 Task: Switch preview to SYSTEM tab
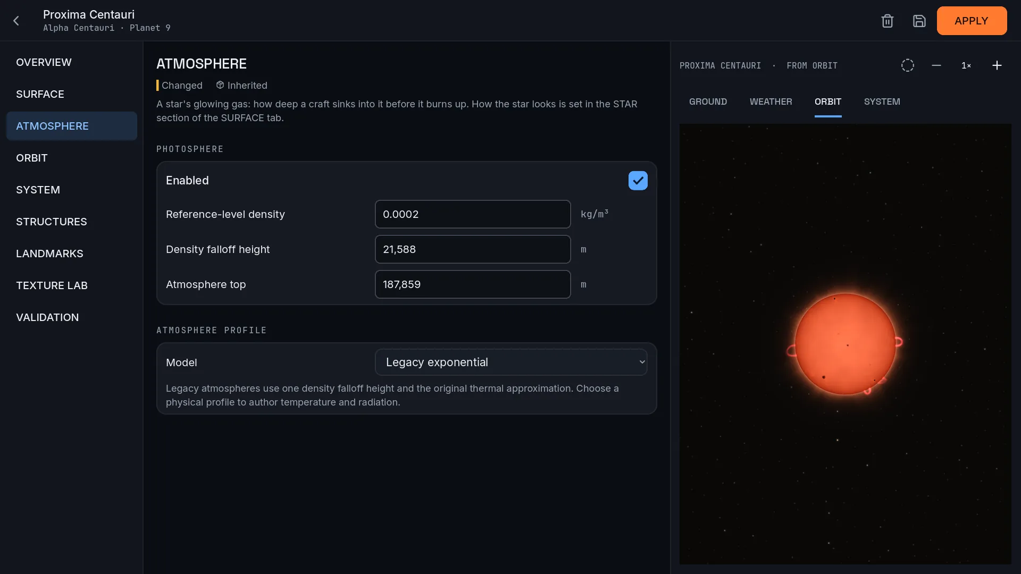[x=882, y=102]
